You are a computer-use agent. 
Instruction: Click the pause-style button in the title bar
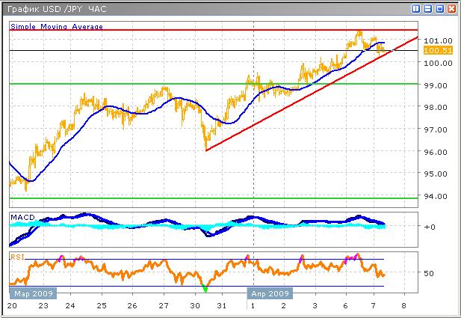coord(415,9)
